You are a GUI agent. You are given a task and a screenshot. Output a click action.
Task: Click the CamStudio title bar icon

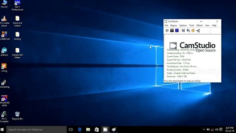click(166, 21)
